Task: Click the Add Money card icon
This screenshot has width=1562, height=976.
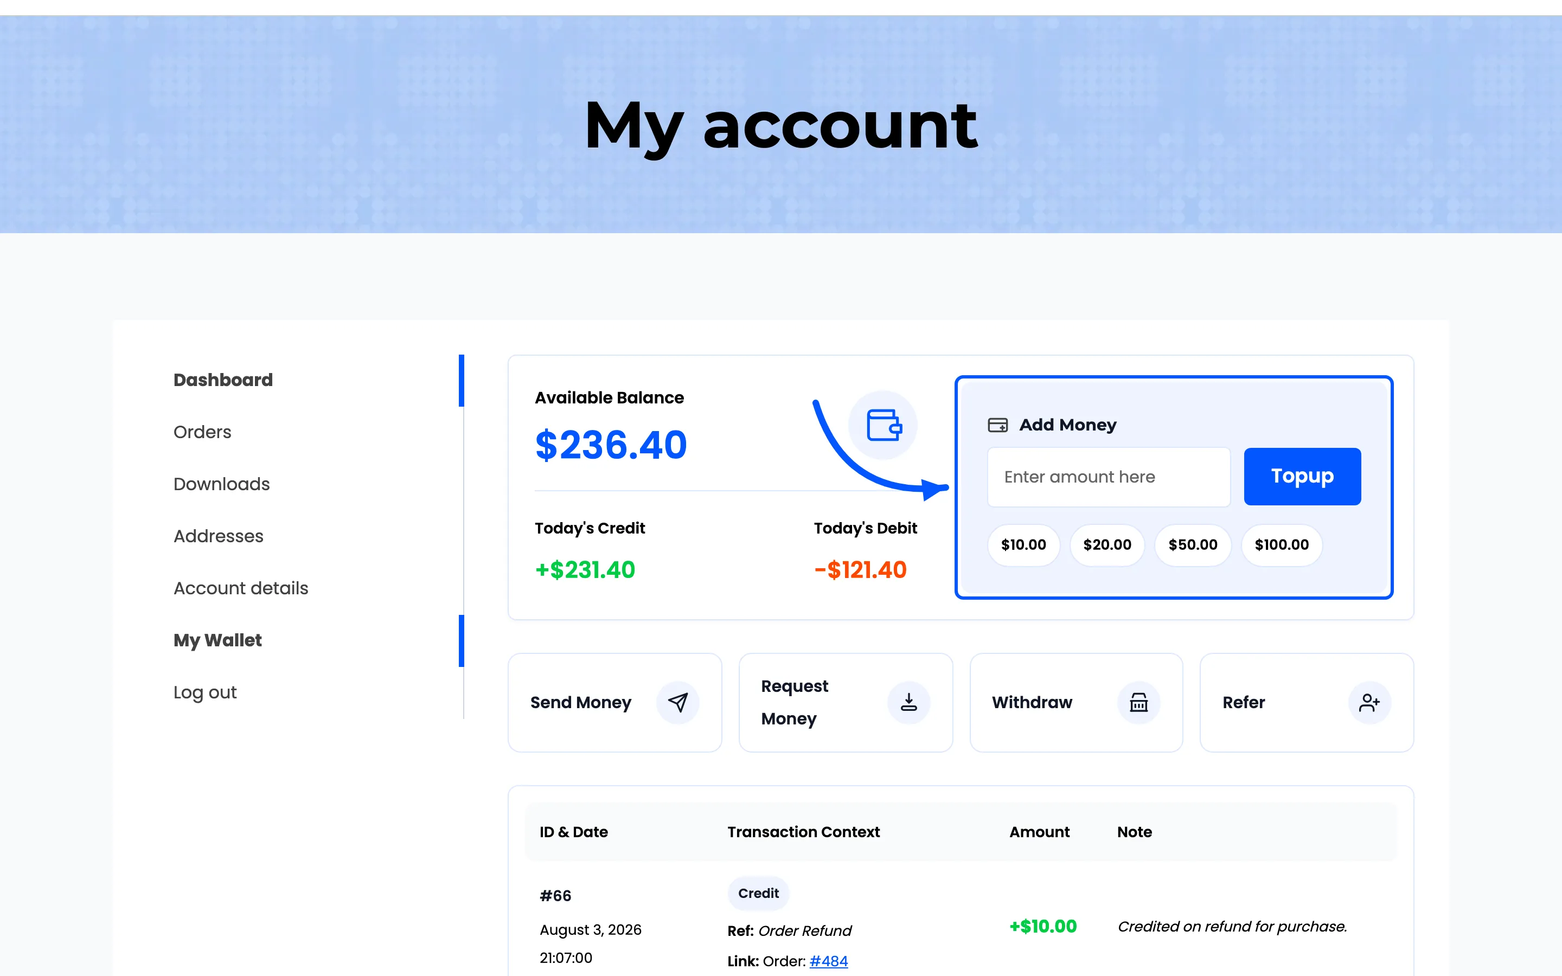Action: (997, 425)
